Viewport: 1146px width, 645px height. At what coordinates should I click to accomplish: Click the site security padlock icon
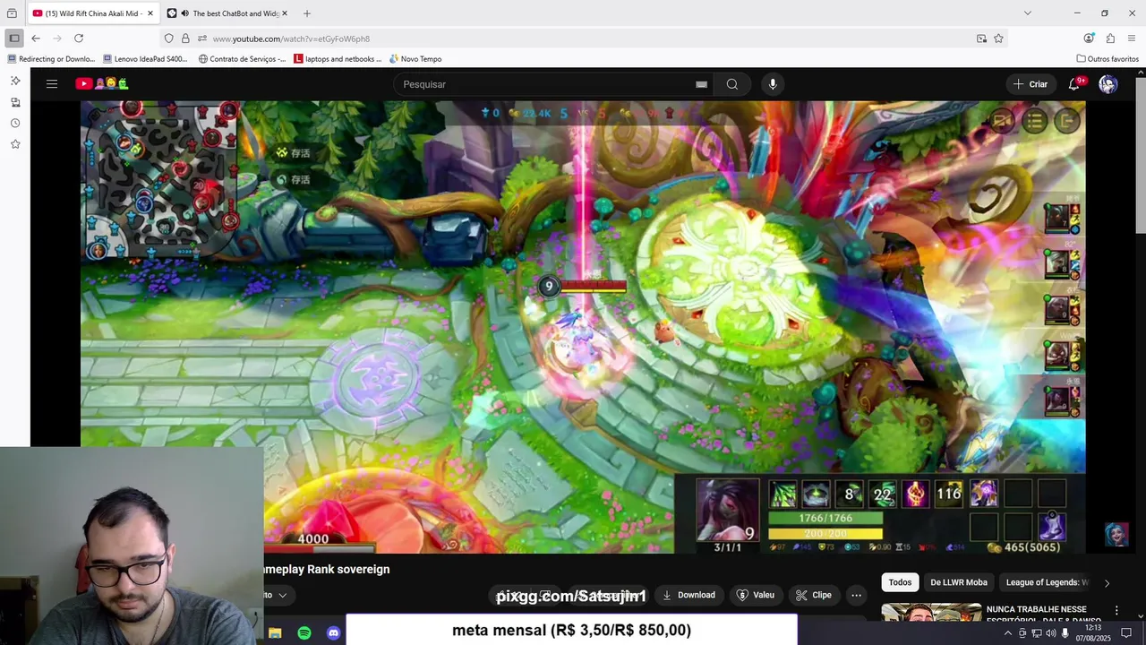pos(185,39)
